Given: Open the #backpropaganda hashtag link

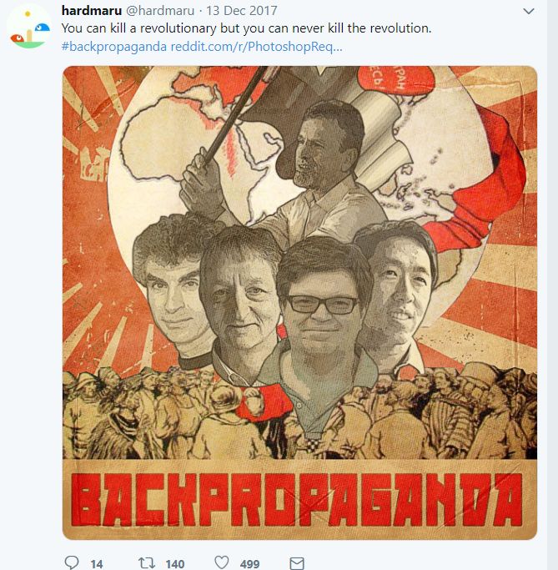Looking at the screenshot, I should [x=113, y=47].
